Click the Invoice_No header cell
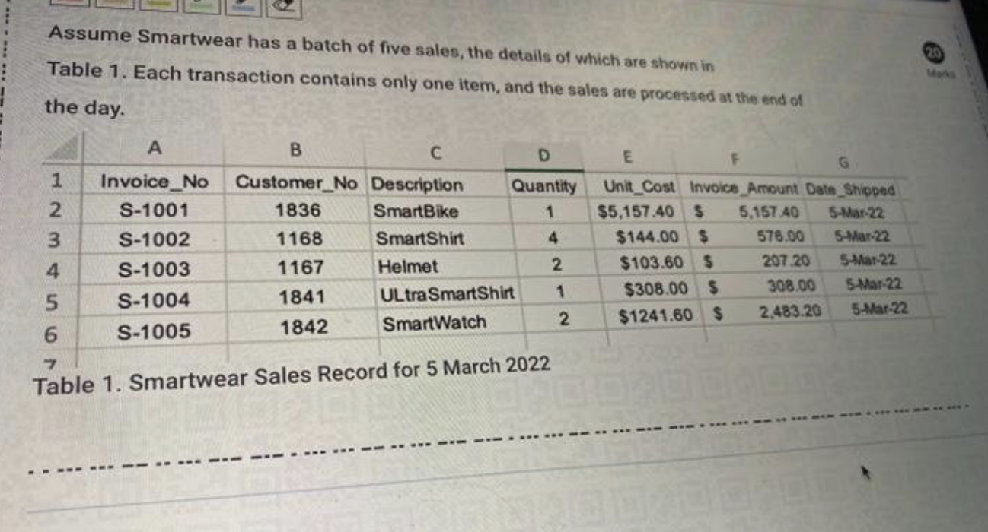The height and width of the screenshot is (532, 988). [x=155, y=182]
